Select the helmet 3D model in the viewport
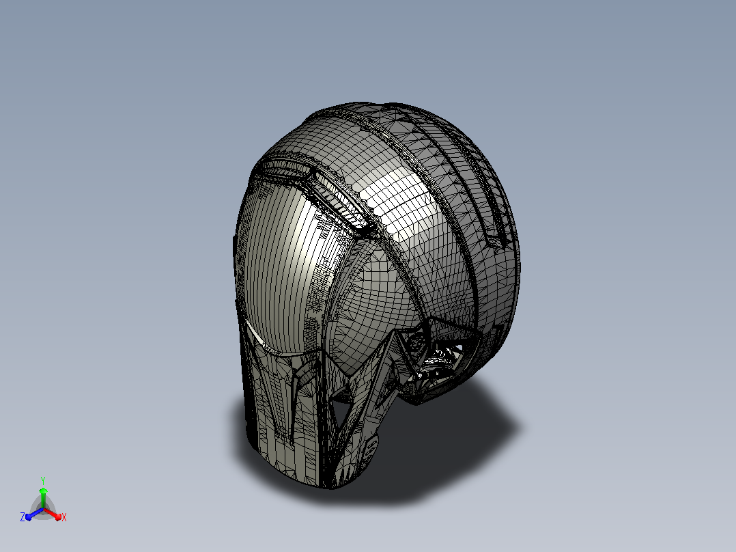Screen dimensions: 736x552 point(376,295)
